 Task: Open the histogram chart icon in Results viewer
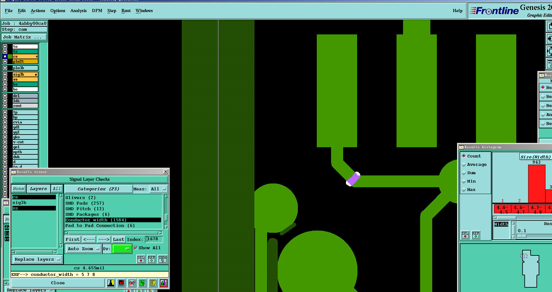click(164, 283)
